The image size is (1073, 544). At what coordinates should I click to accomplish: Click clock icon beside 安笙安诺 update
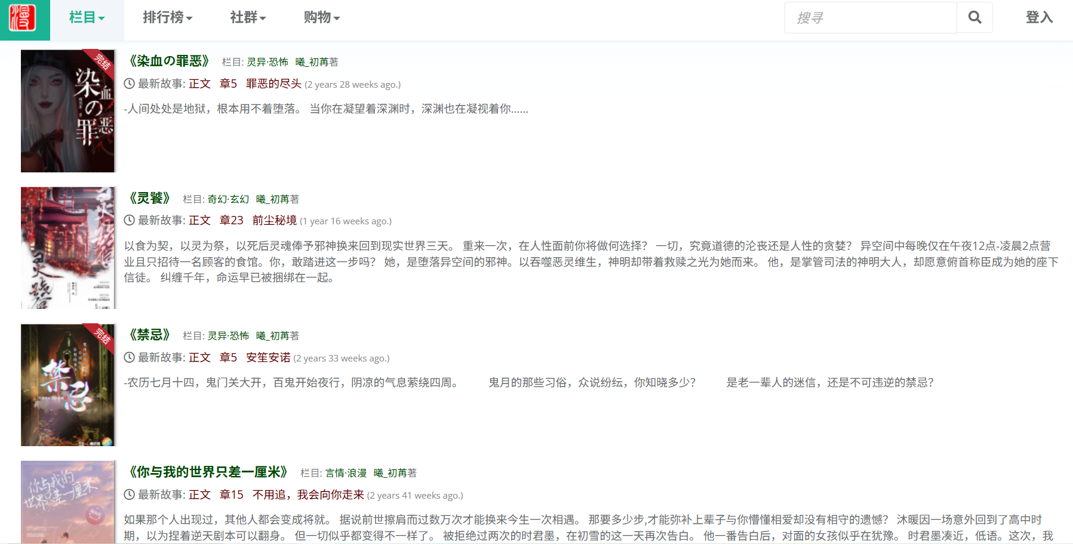tap(129, 357)
